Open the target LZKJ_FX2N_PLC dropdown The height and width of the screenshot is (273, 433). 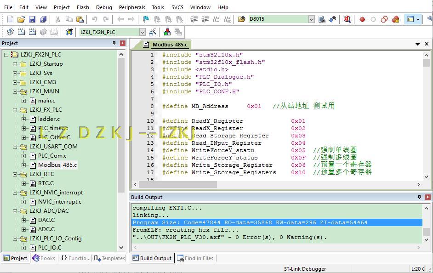(x=142, y=32)
